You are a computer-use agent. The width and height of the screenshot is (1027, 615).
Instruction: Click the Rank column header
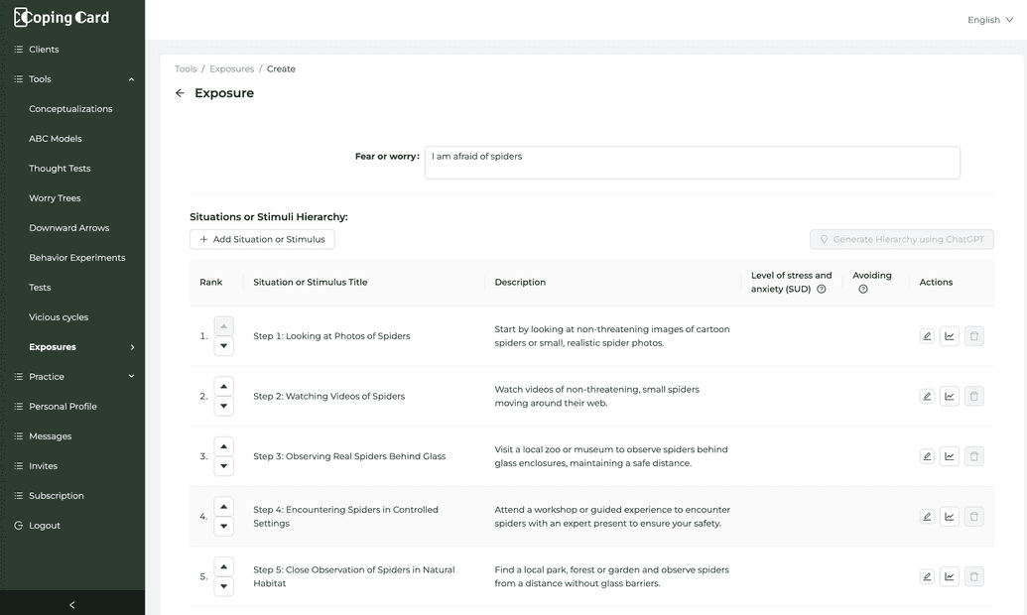coord(211,283)
